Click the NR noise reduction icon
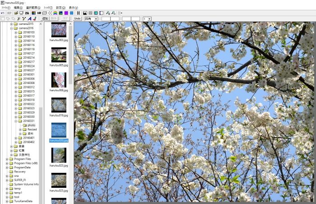 pyautogui.click(x=39, y=13)
